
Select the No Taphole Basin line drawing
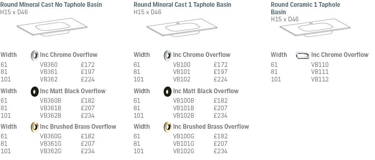tap(52, 27)
